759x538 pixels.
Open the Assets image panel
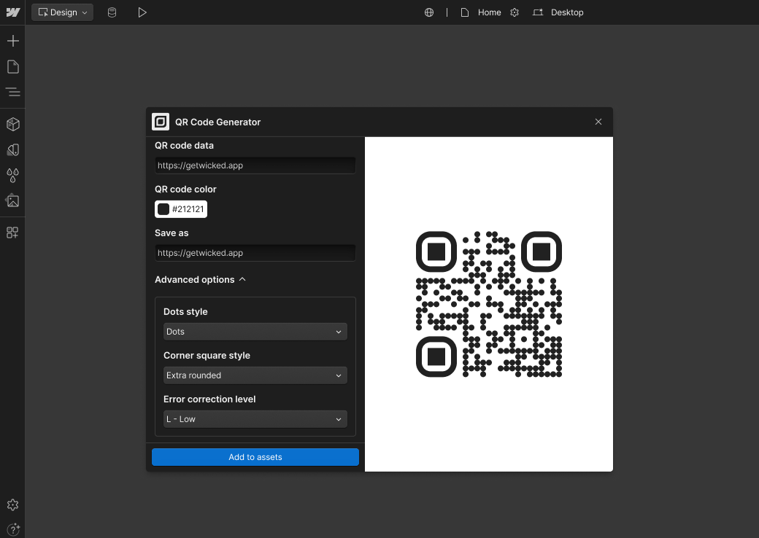point(13,200)
